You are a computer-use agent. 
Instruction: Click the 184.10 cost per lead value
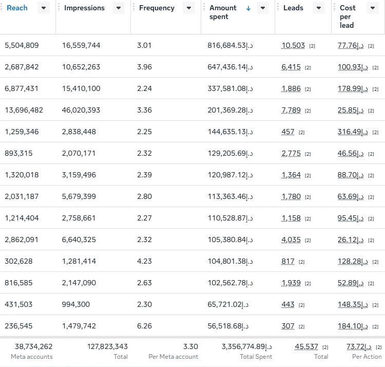[353, 326]
